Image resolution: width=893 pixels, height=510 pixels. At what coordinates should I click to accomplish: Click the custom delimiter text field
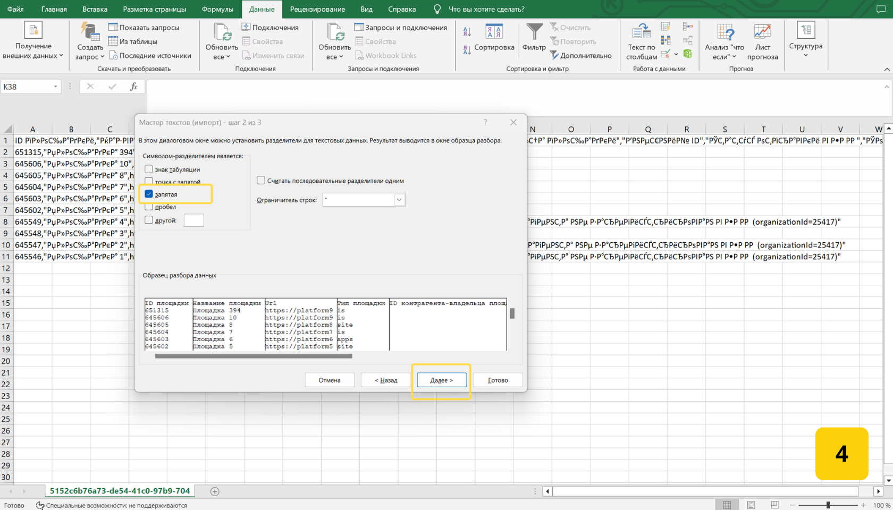pyautogui.click(x=193, y=220)
